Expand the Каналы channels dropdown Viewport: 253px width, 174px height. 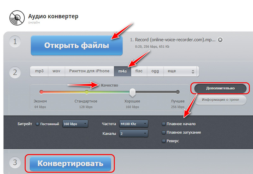133,134
